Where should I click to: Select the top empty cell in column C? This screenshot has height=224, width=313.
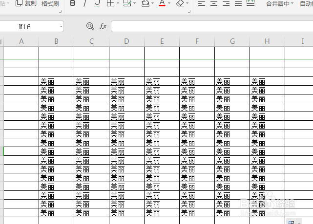(x=91, y=53)
